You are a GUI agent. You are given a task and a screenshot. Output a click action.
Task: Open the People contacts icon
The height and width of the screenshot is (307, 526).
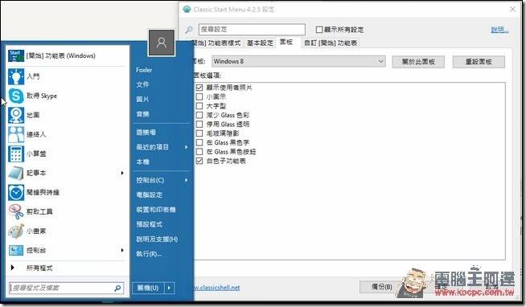[16, 134]
